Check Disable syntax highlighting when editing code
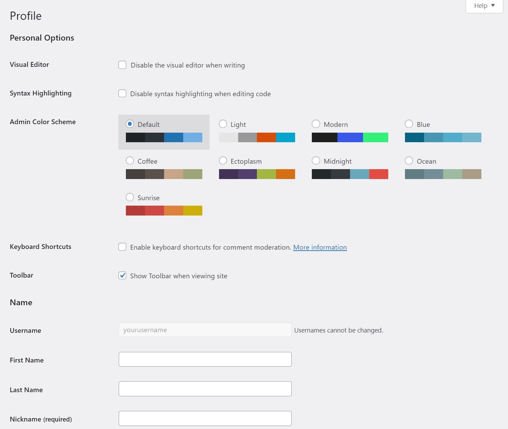Viewport: 508px width, 429px height. (x=122, y=93)
